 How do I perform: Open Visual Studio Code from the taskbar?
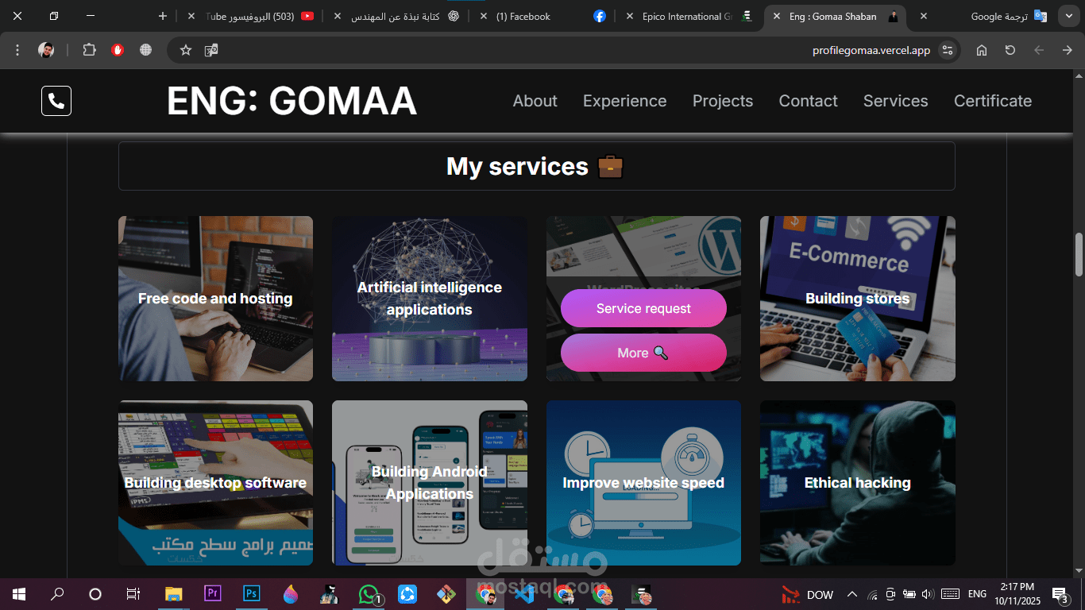pos(524,594)
